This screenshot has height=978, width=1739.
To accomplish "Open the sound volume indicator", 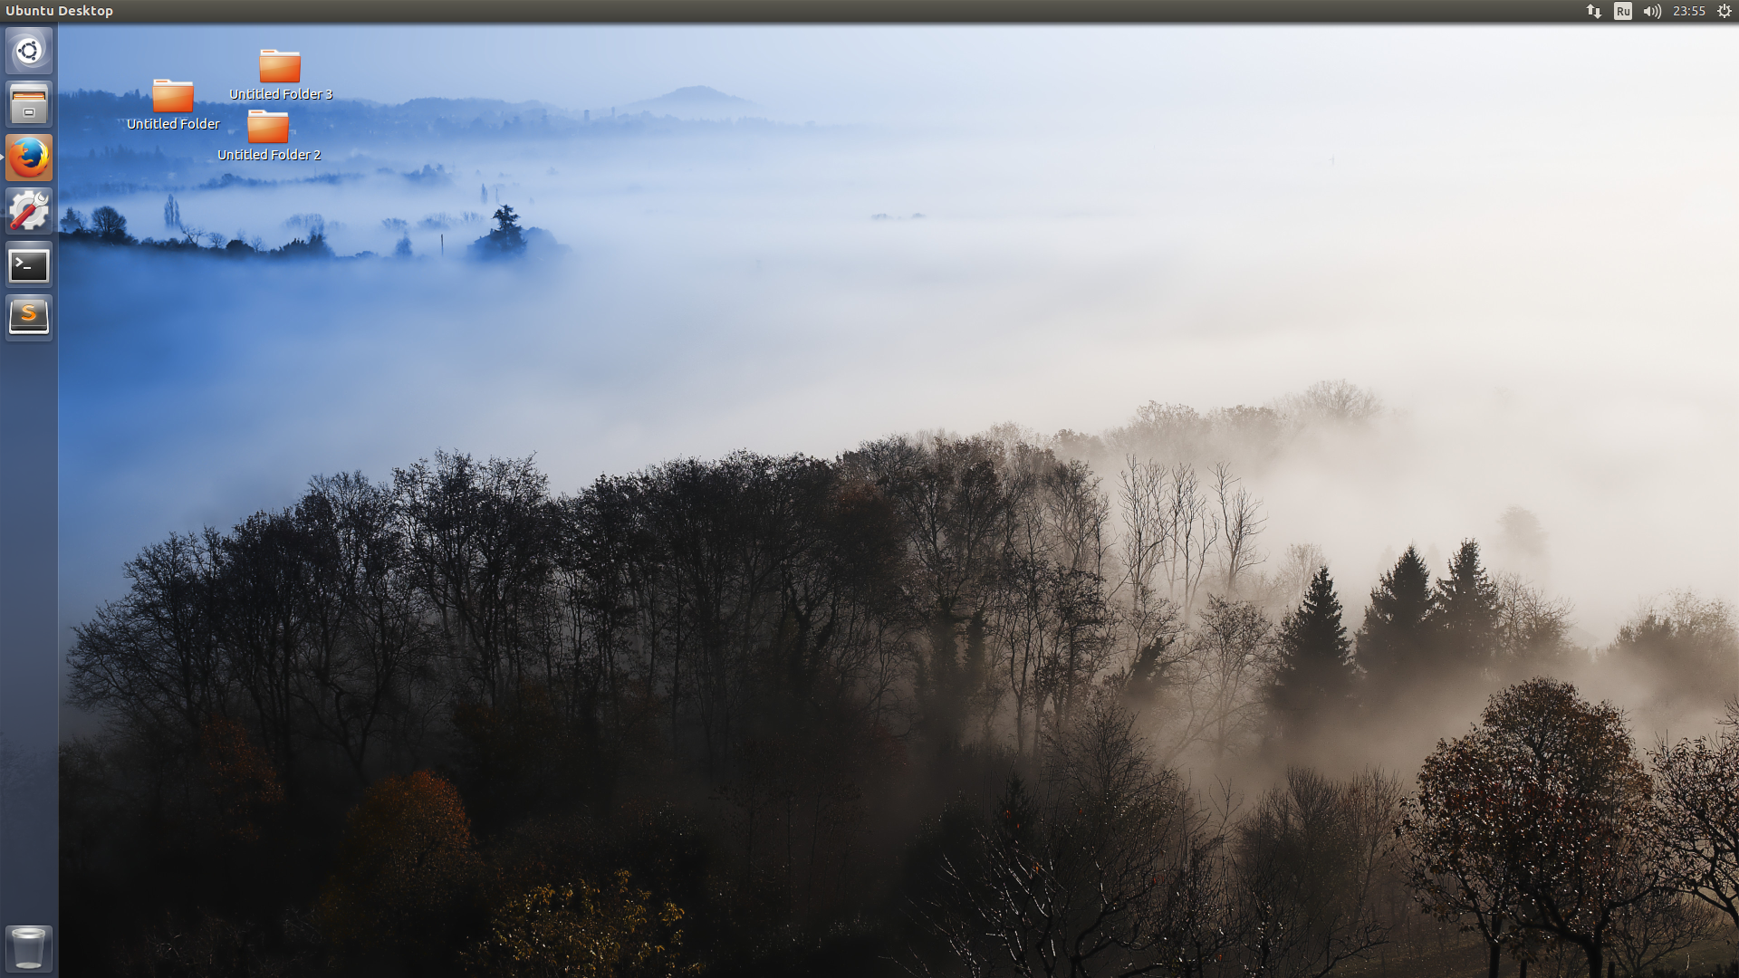I will [x=1652, y=11].
